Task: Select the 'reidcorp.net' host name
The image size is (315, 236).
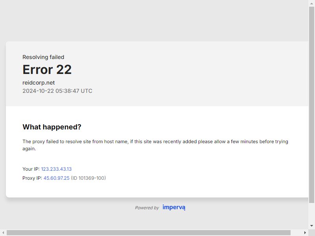Action: click(39, 83)
